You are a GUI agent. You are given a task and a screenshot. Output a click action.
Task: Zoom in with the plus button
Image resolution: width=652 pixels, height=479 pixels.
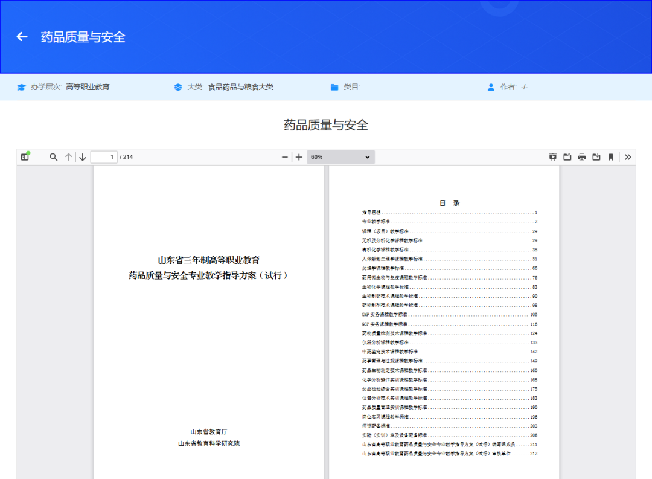coord(299,156)
